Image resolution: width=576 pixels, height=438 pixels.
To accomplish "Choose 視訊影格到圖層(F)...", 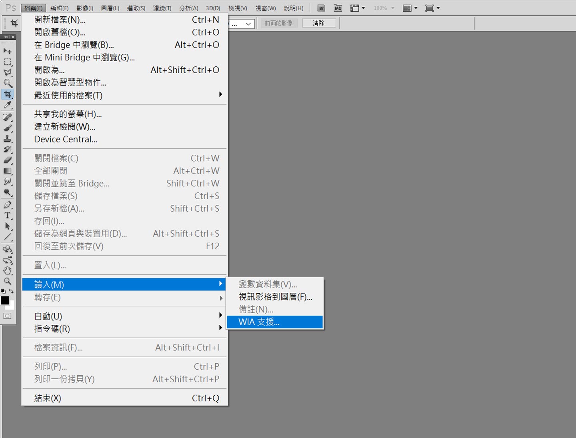I will [275, 297].
